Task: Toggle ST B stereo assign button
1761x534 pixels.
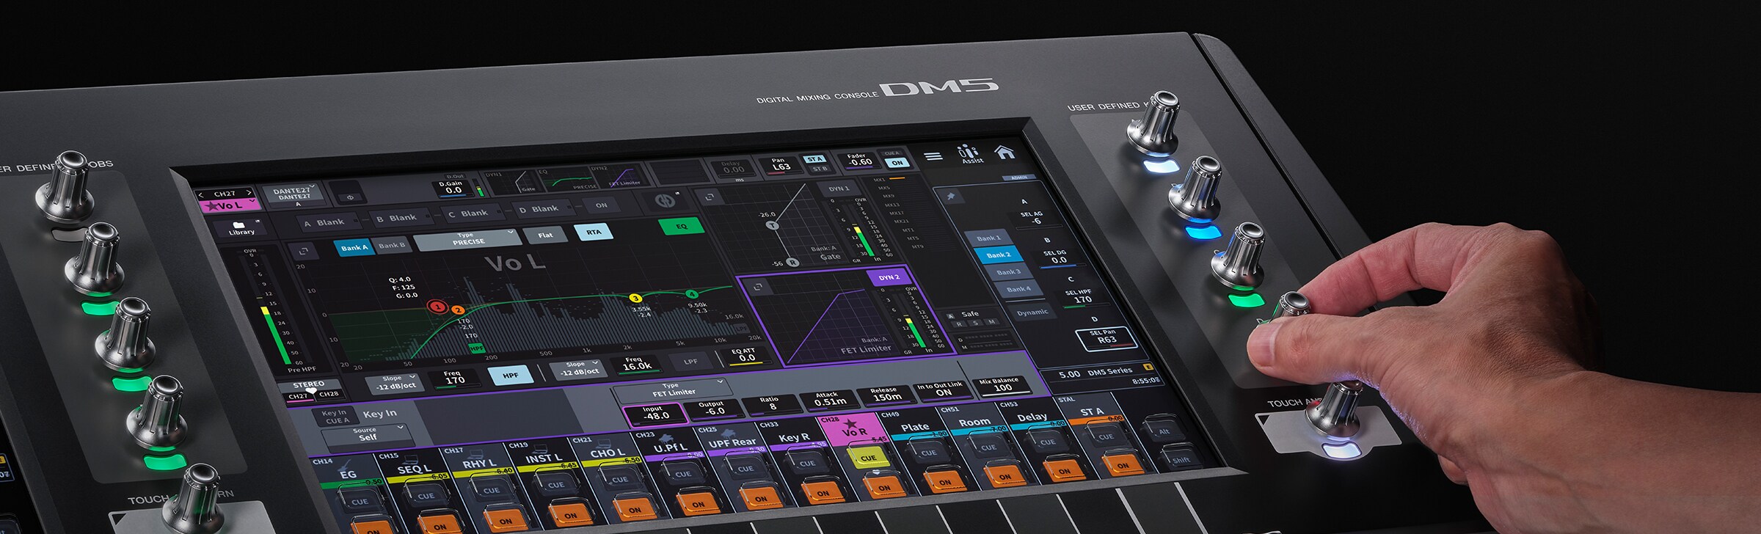Action: tap(819, 169)
